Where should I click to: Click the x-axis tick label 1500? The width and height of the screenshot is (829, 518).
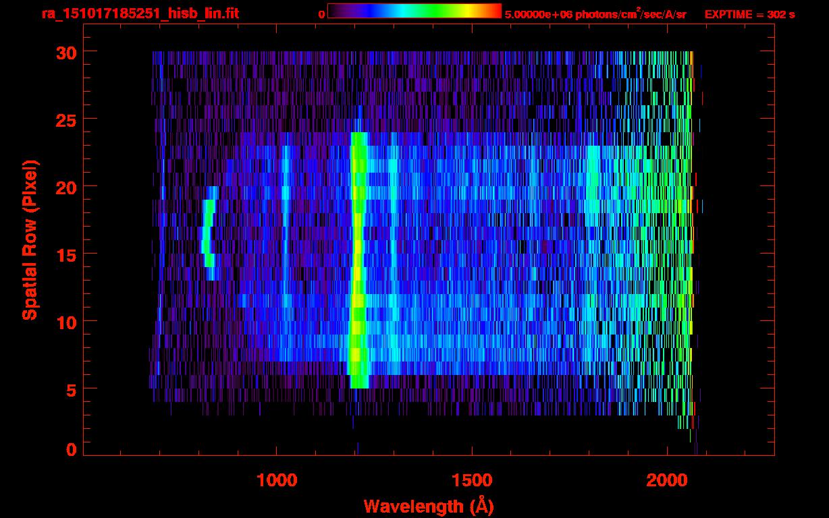tap(472, 480)
